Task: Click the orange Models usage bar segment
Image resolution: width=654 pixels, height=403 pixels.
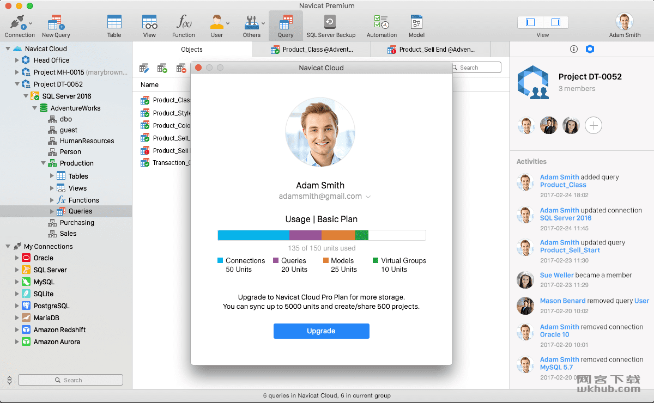Action: (338, 235)
